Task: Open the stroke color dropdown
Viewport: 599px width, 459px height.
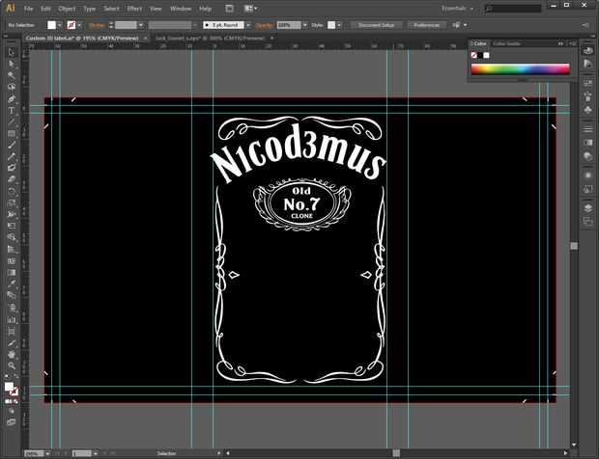Action: pos(79,25)
